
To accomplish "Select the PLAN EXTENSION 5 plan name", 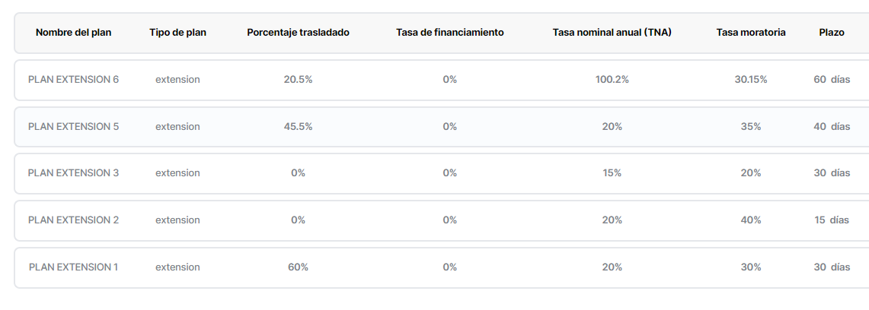I will 73,127.
